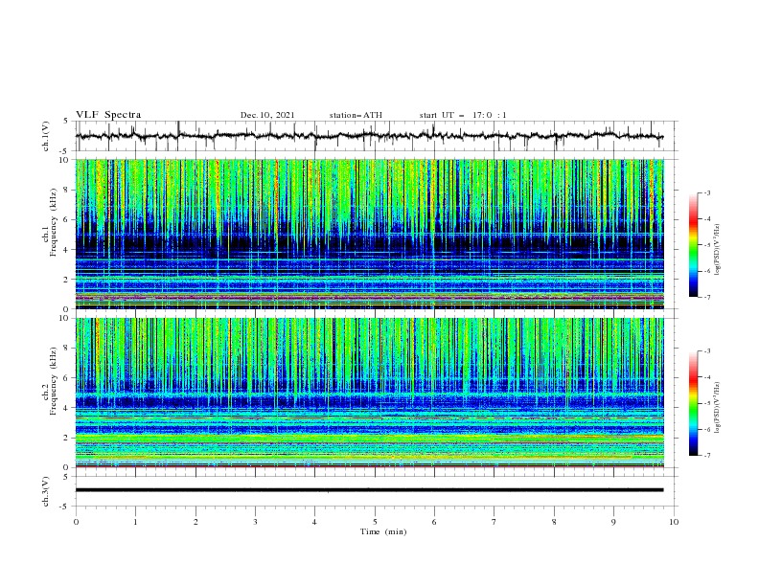Click the "6" tick on the time axis
This screenshot has width=759, height=586.
434,522
